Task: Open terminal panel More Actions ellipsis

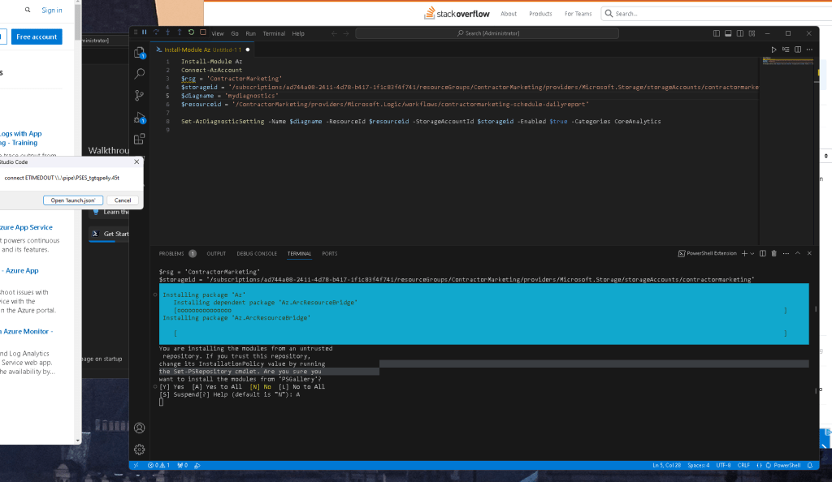Action: click(x=786, y=254)
